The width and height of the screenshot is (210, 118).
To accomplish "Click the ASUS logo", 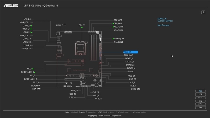I will coord(11,6).
